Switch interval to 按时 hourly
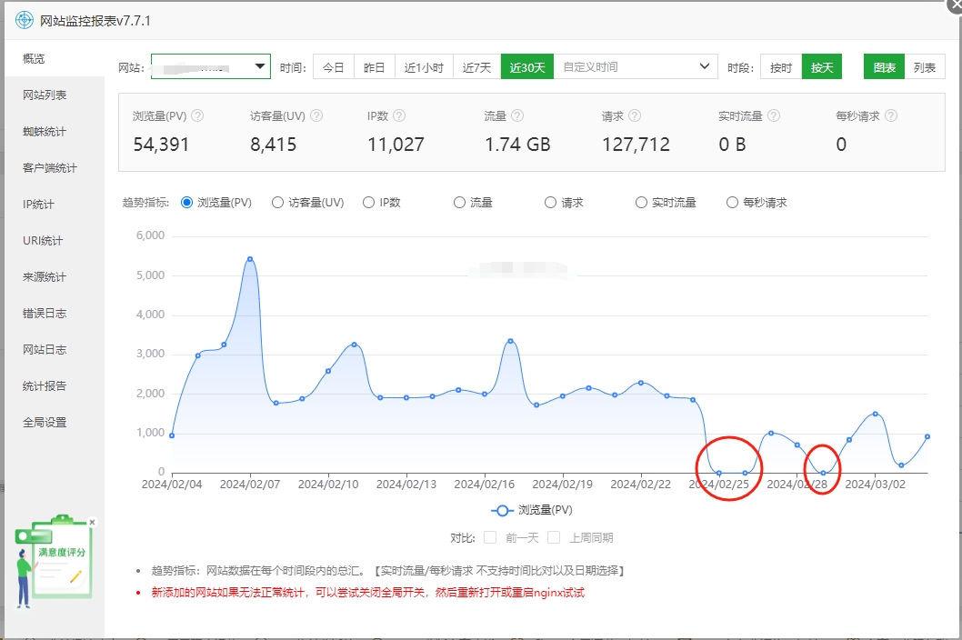The height and width of the screenshot is (640, 962). (x=781, y=67)
